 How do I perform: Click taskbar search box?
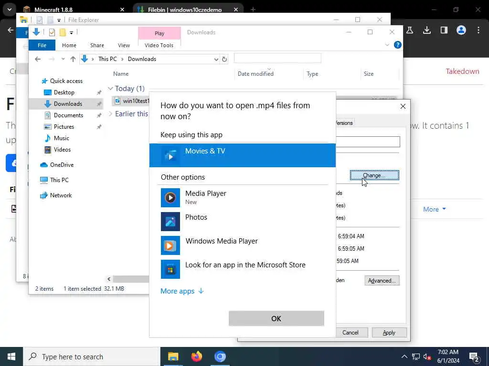click(92, 356)
